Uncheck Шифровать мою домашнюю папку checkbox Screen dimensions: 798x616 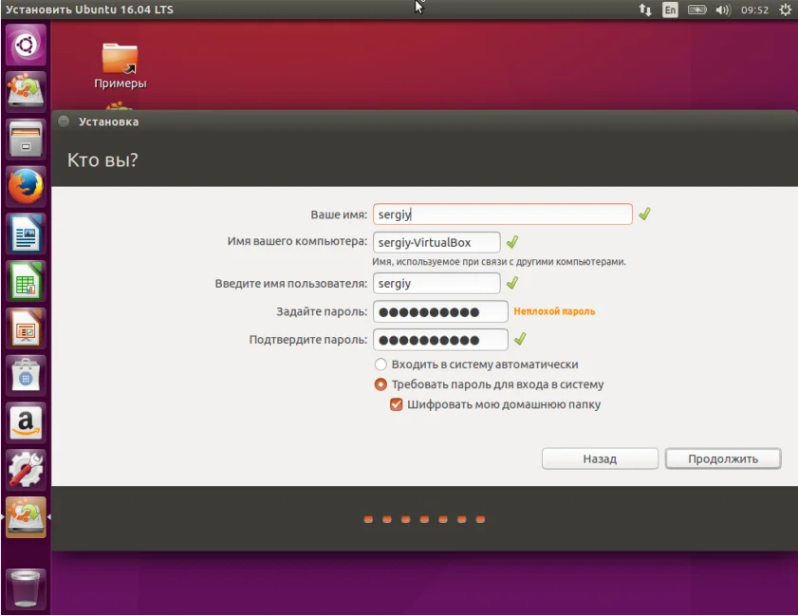(x=396, y=404)
